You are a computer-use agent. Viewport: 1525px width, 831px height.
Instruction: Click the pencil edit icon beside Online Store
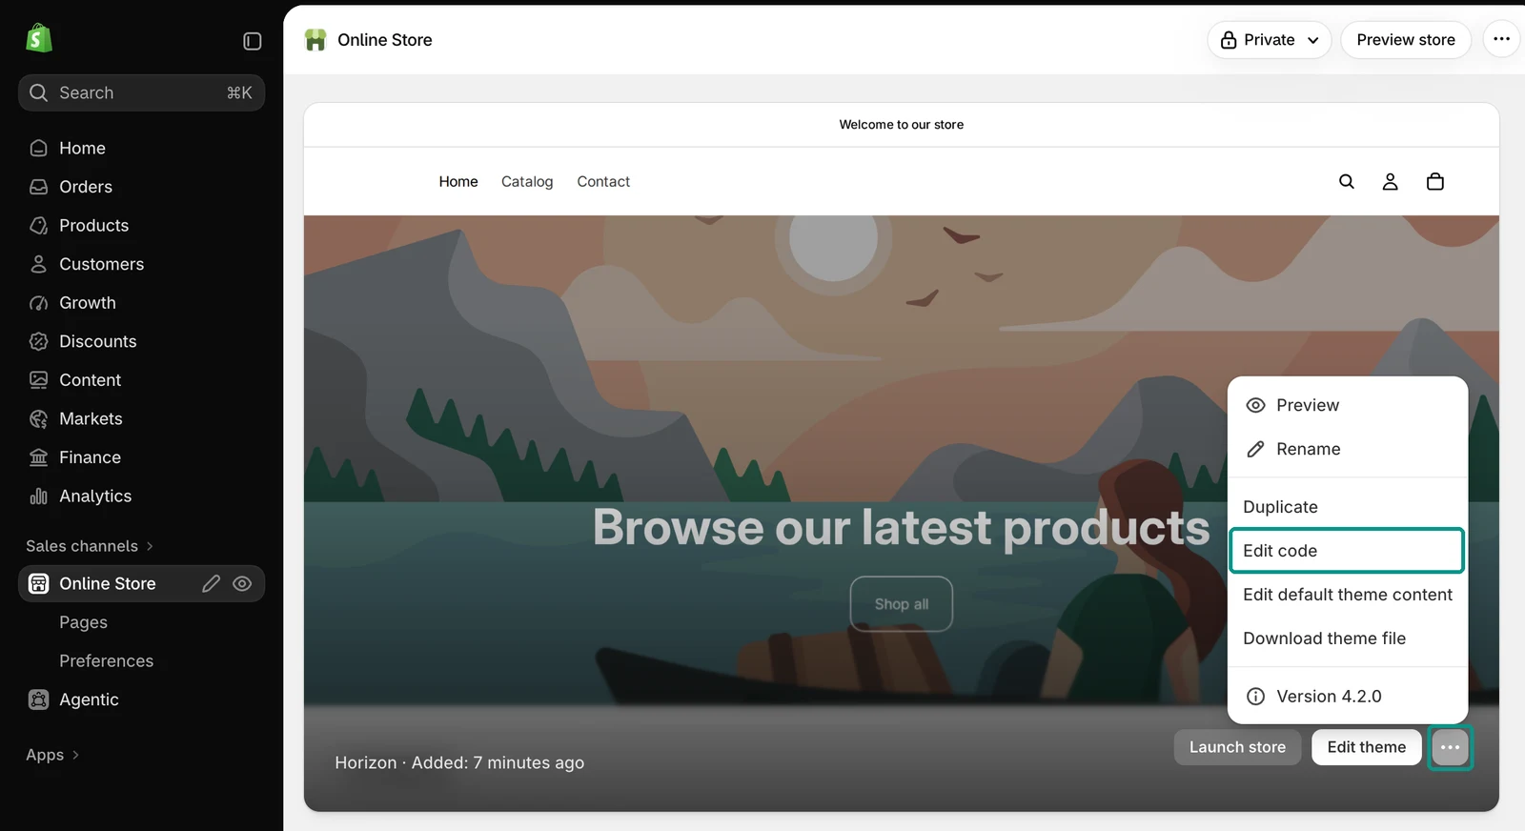(x=212, y=583)
